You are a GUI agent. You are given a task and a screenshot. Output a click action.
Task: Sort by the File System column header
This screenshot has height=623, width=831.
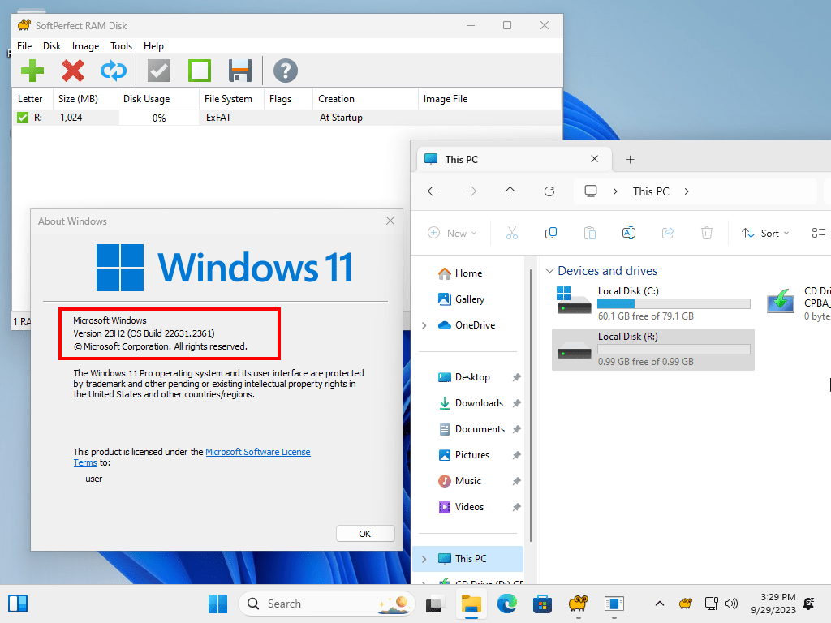point(231,98)
